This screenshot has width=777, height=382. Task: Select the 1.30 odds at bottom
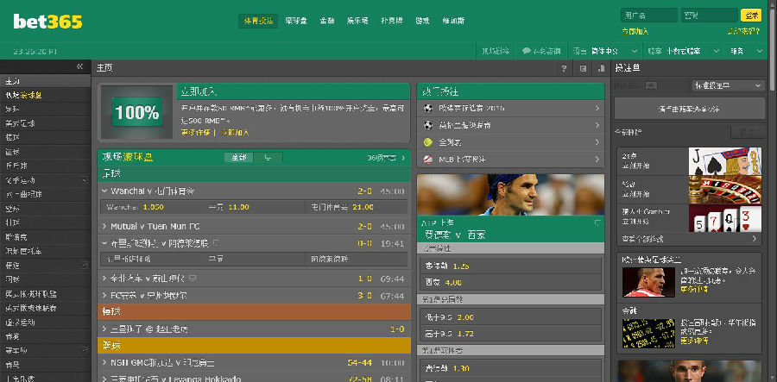461,368
